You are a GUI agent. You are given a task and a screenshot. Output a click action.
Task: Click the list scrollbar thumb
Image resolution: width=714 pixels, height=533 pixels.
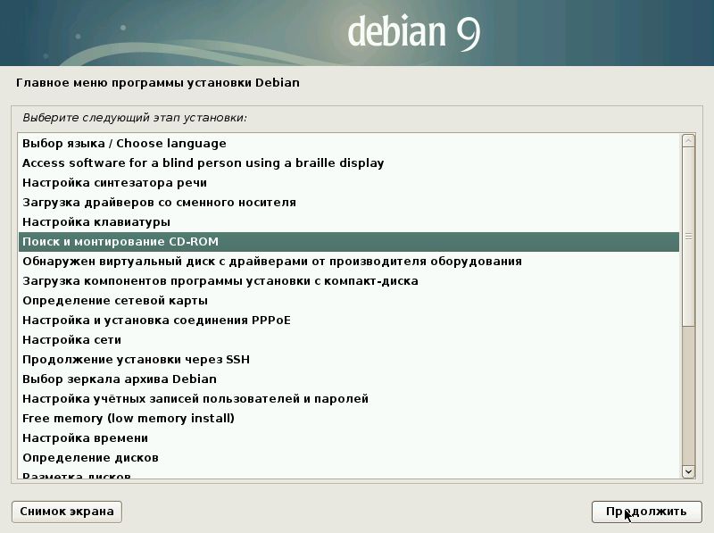point(688,237)
